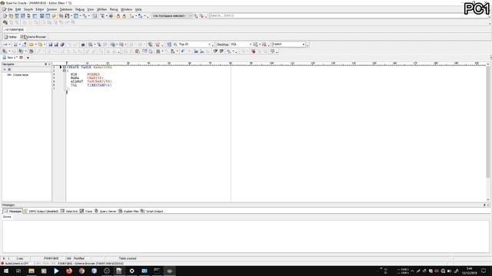Click the MAHASISWA table name in editor
The image size is (492, 276).
102,67
